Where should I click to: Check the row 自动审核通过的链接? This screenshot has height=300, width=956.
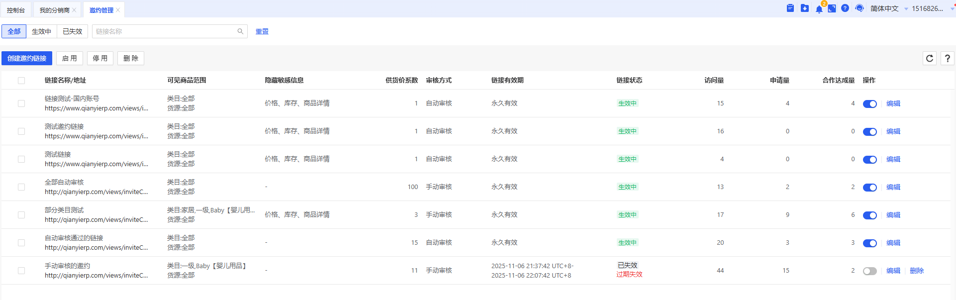click(21, 243)
